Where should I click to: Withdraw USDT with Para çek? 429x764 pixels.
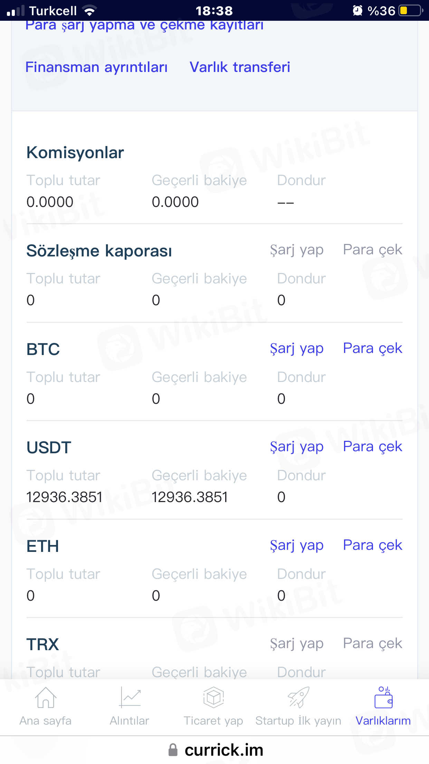[x=372, y=447]
